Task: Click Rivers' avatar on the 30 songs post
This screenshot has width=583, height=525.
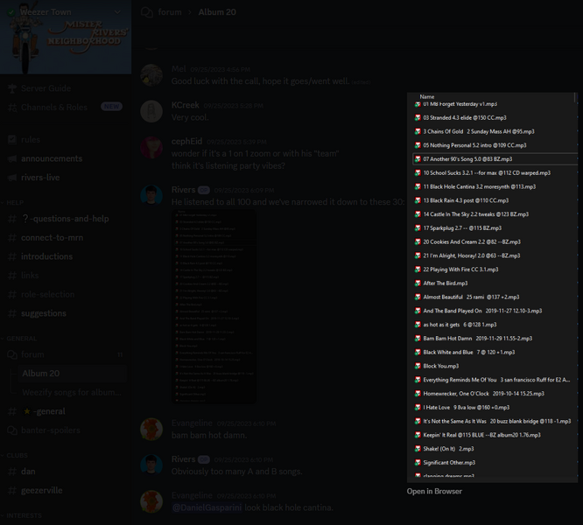Action: coord(151,195)
